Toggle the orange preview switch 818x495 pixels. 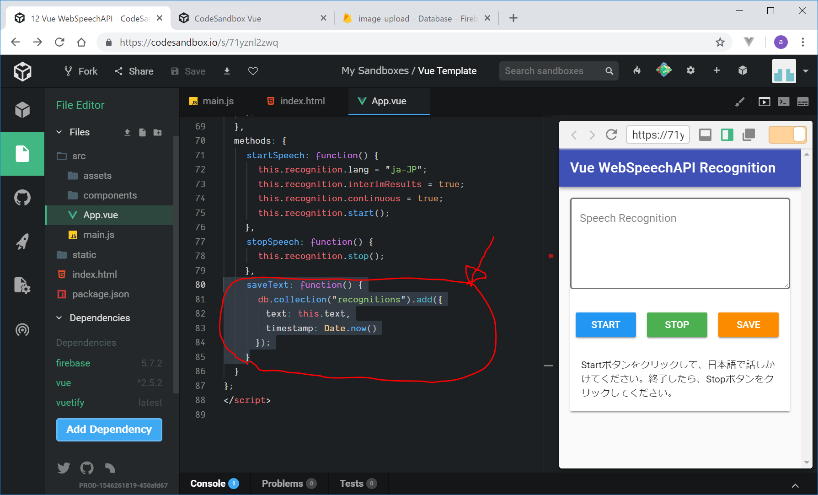787,135
